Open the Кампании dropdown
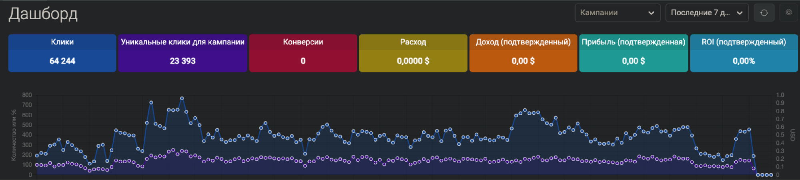This screenshot has height=180, width=800. tap(617, 13)
